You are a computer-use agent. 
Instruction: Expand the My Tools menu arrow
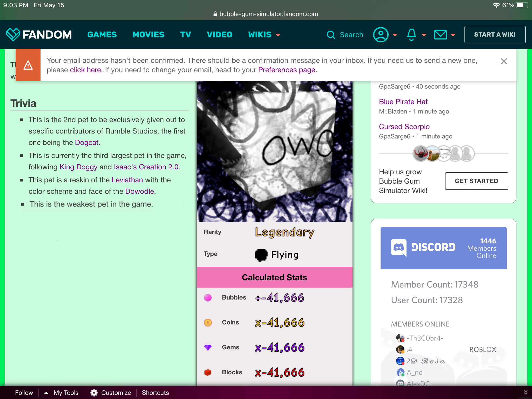pyautogui.click(x=46, y=393)
